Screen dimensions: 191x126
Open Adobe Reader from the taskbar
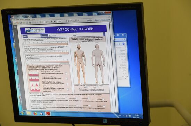48,114
